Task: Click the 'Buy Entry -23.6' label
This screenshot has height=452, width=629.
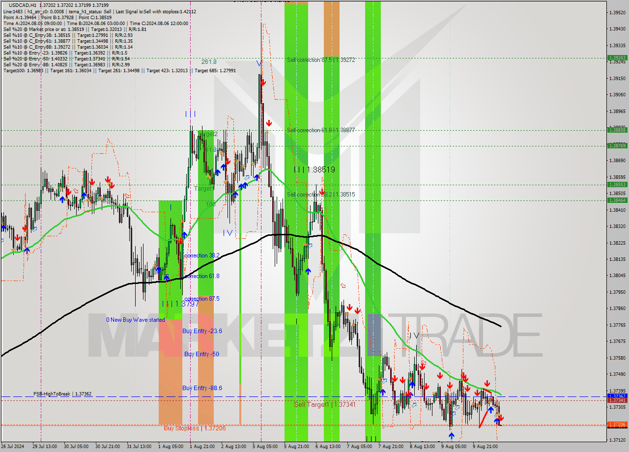Action: coord(202,331)
